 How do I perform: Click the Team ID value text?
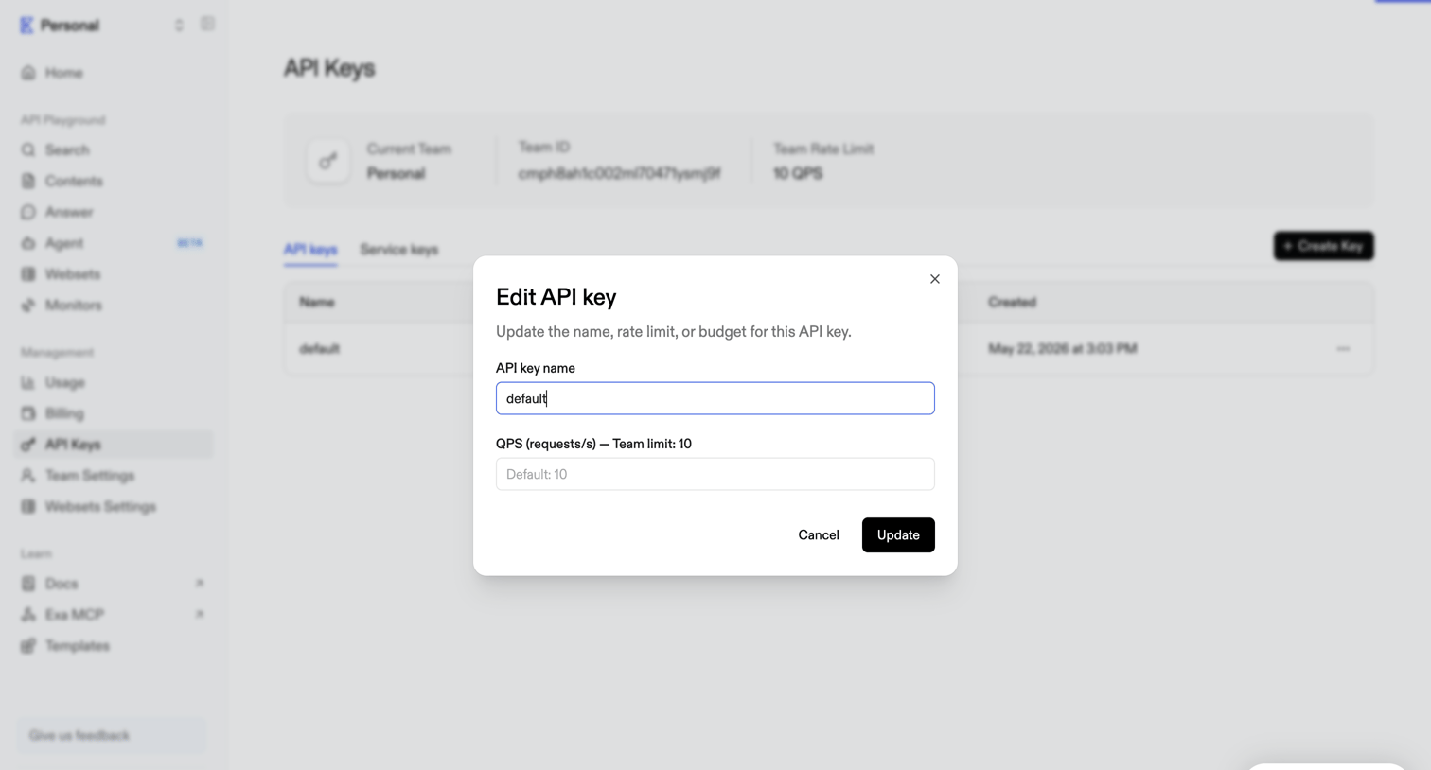619,174
